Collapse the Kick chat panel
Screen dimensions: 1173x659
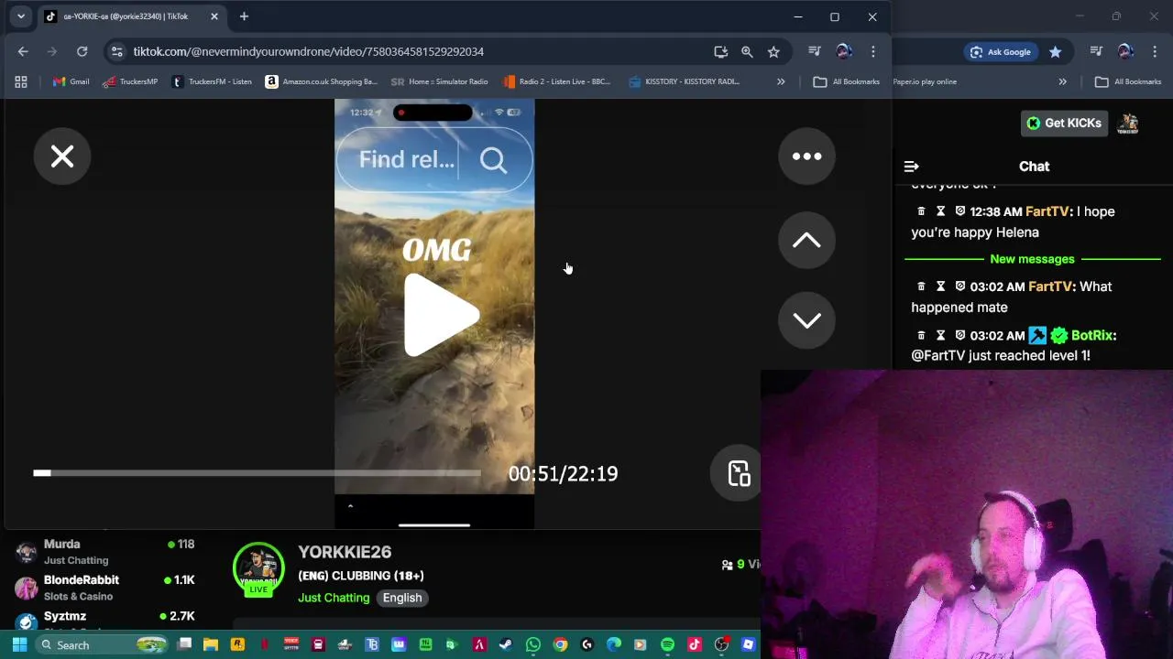[x=911, y=167]
